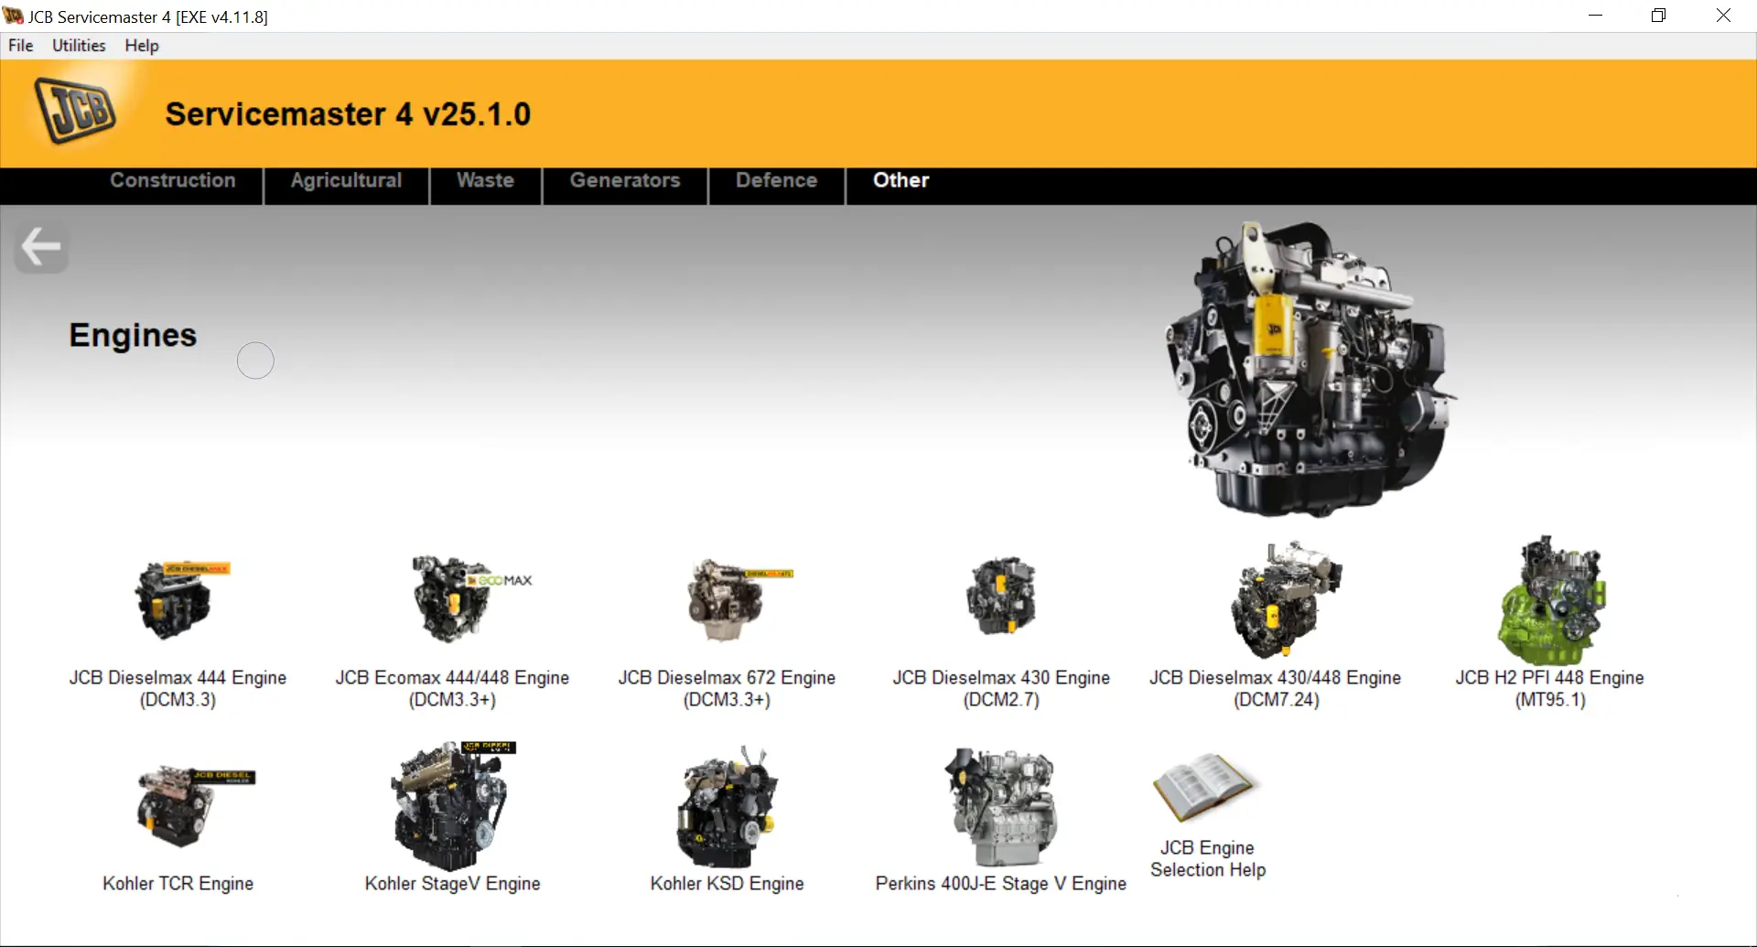The width and height of the screenshot is (1757, 947).
Task: Open JCB Dieselmax 672 Engine icon
Action: pos(727,601)
